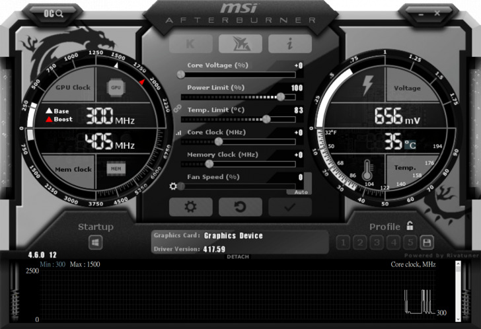481x329 pixels.
Task: Open voltage/frequency curve editor icon
Action: 178,133
